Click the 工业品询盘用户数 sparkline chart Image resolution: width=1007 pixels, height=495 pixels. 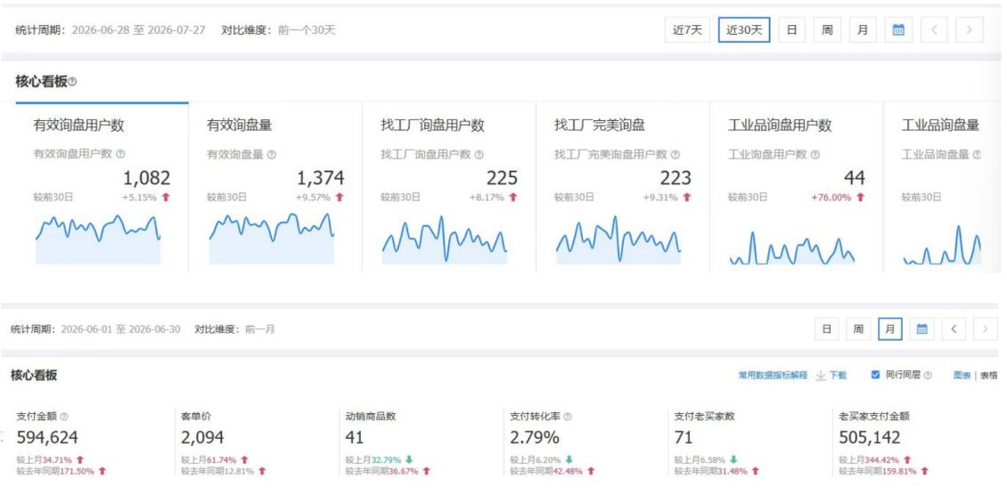(792, 247)
